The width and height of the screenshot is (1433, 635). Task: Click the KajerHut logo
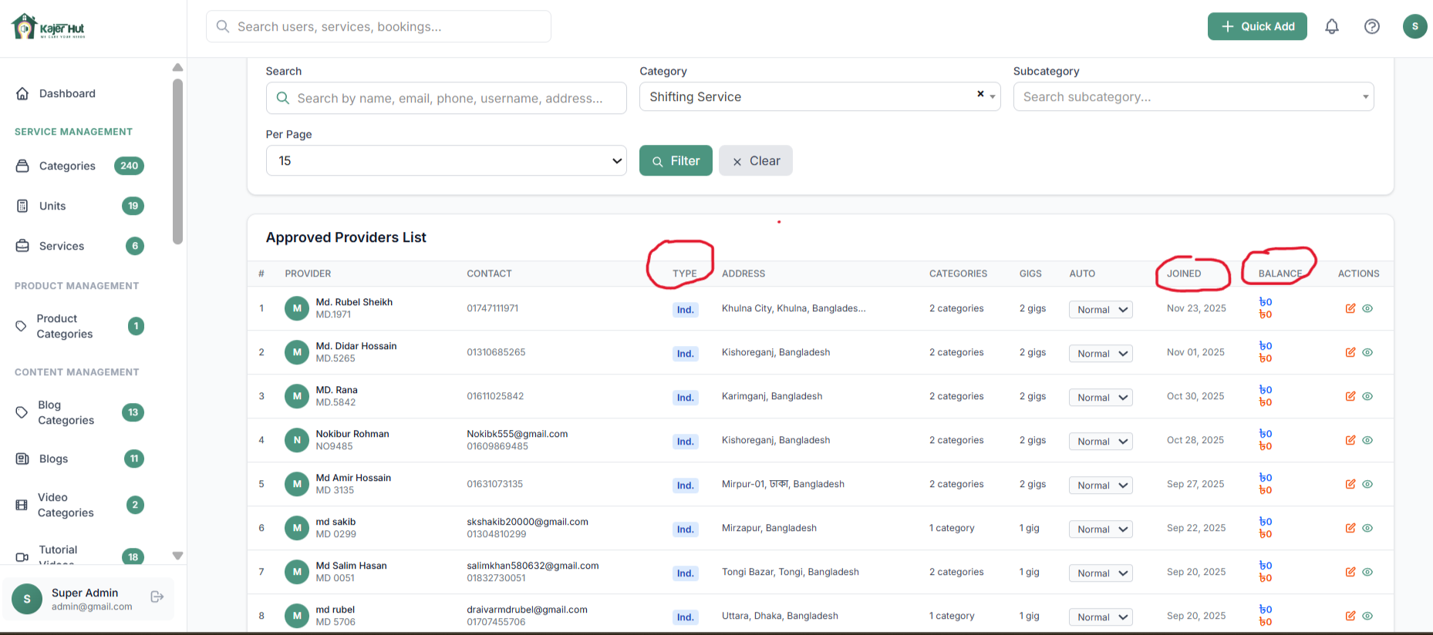click(49, 27)
